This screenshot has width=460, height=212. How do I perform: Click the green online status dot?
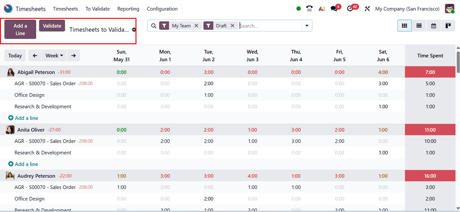click(x=298, y=9)
